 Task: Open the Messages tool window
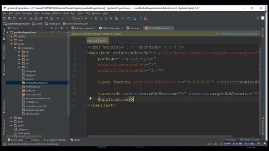pos(15,140)
